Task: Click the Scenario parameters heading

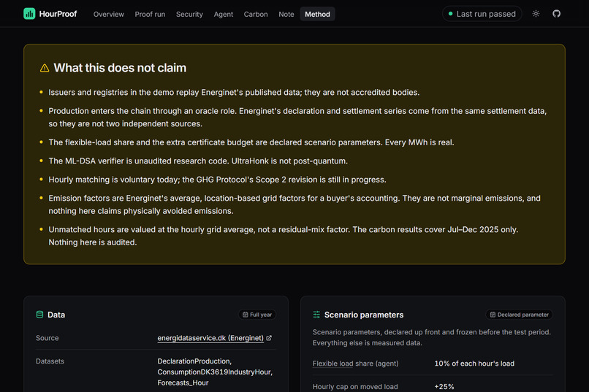Action: [364, 315]
